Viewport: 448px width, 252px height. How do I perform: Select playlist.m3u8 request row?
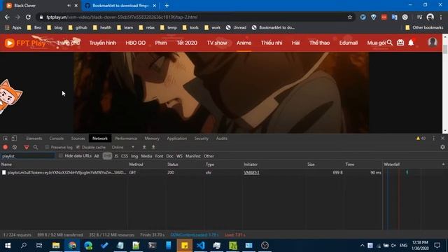point(191,173)
